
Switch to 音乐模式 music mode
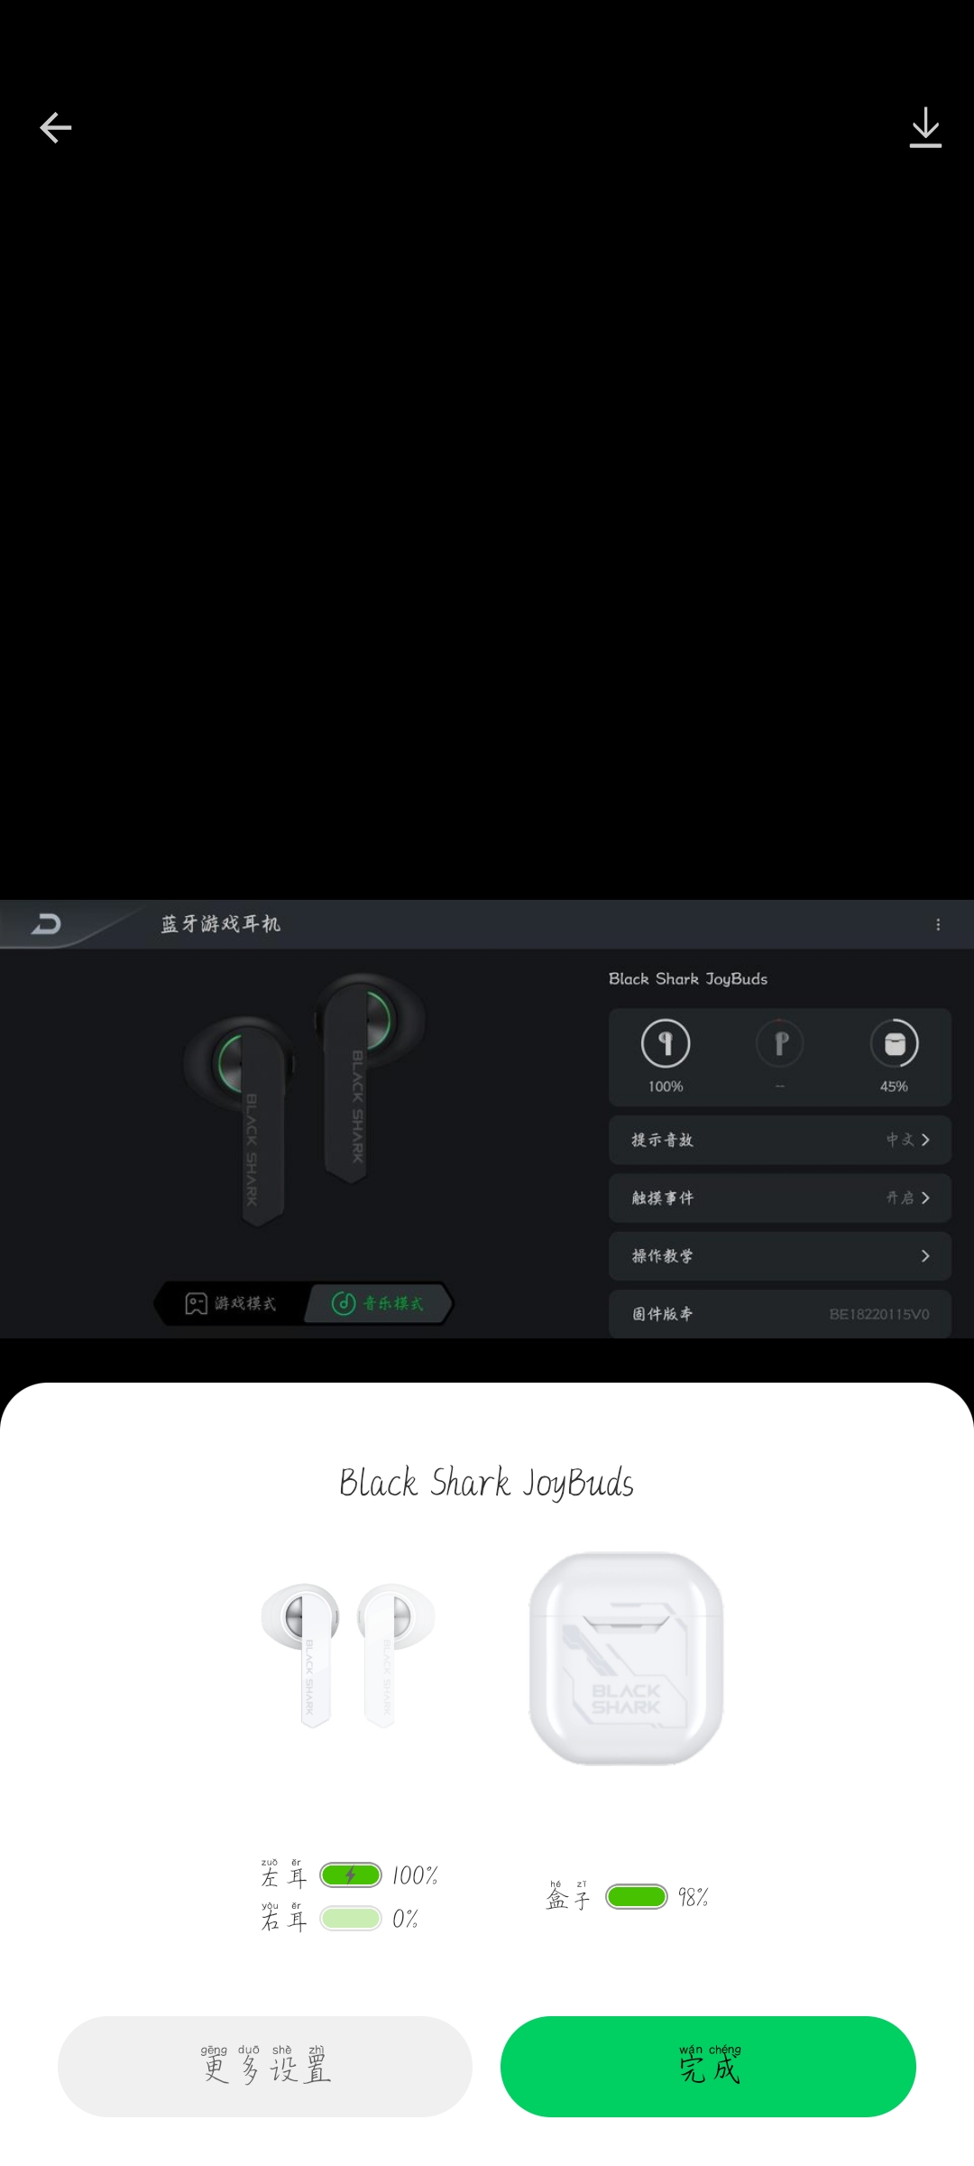click(379, 1303)
